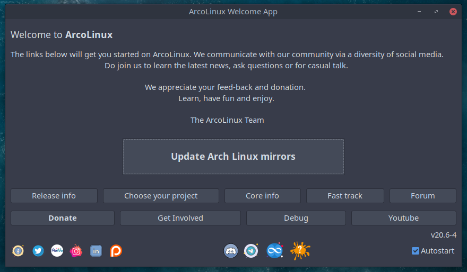Click the Welcome to ArcoLinux heading
Screen dimensions: 467x272
pyautogui.click(x=62, y=35)
